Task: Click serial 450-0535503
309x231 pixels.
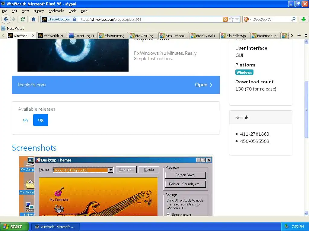Action: pos(254,141)
